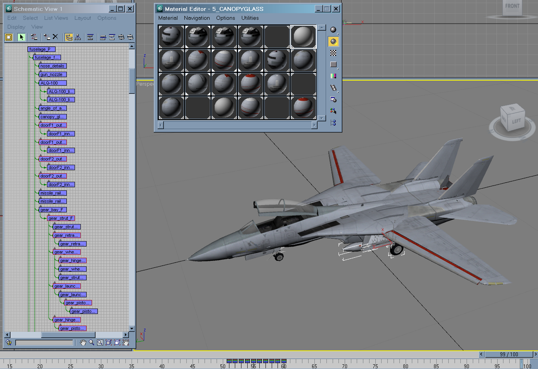Select the fuselage_P node
This screenshot has width=538, height=369.
point(42,49)
